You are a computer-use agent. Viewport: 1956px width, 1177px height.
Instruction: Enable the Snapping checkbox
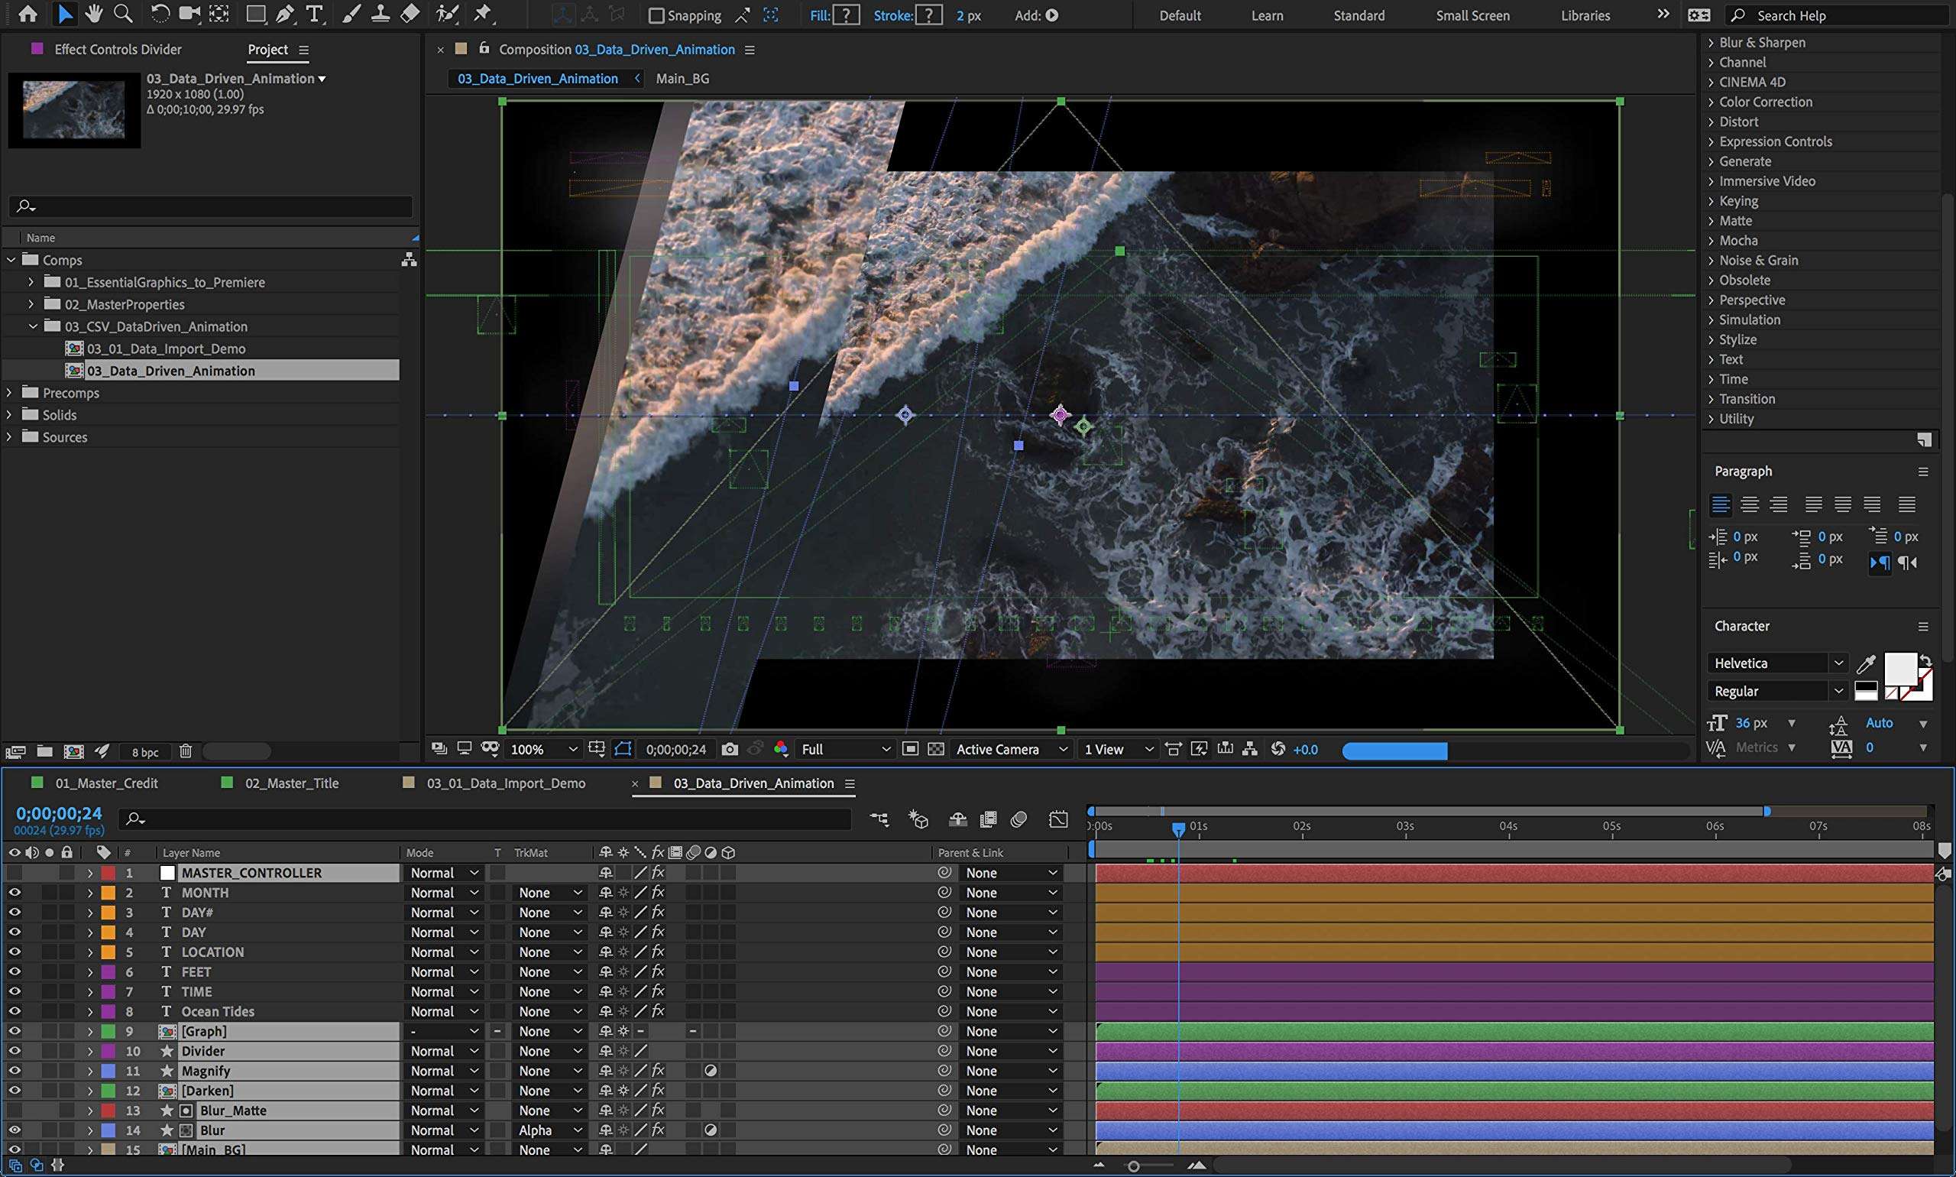(x=656, y=15)
